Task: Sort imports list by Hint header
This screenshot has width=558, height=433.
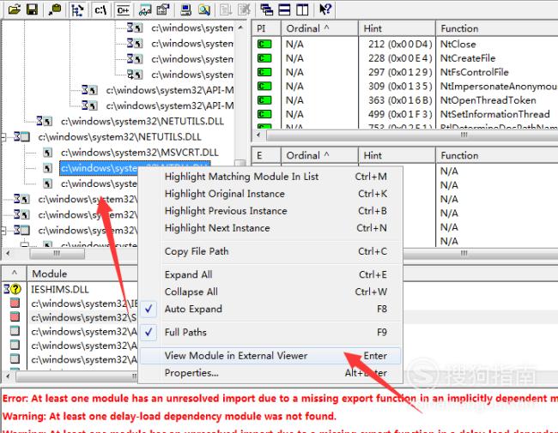Action: point(397,28)
